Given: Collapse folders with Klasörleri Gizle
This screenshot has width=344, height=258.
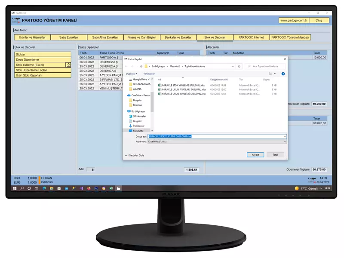Looking at the screenshot, I should tap(134, 155).
